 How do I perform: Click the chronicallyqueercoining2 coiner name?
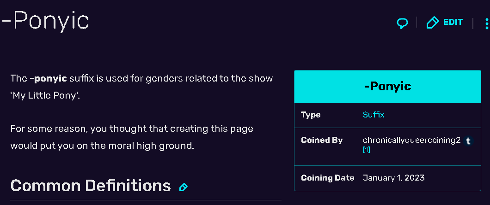[x=411, y=141]
